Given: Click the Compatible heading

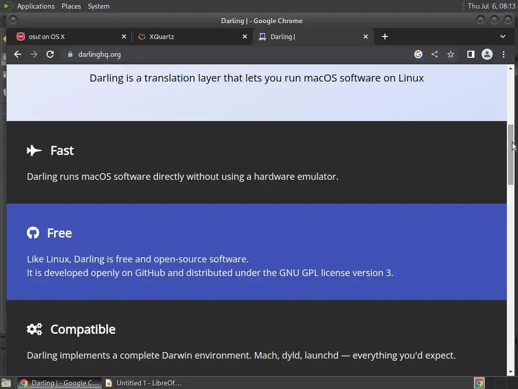Looking at the screenshot, I should click(83, 329).
